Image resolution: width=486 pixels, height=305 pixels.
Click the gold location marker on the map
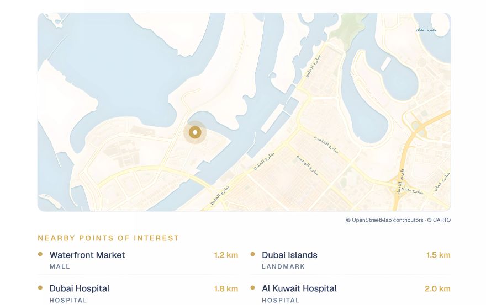[x=195, y=132]
